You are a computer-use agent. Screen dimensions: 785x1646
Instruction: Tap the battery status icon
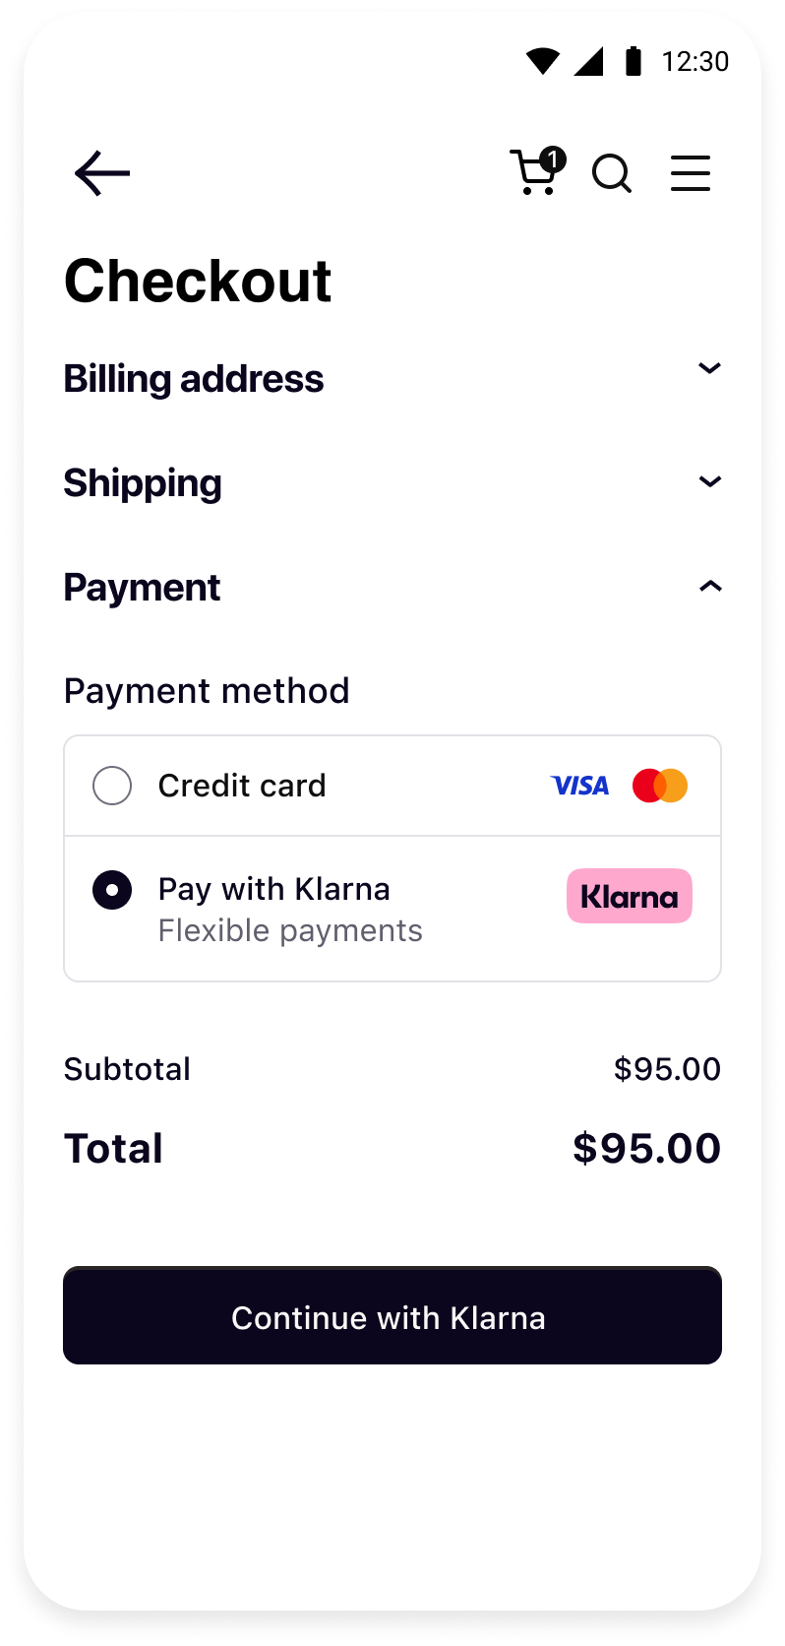click(634, 61)
